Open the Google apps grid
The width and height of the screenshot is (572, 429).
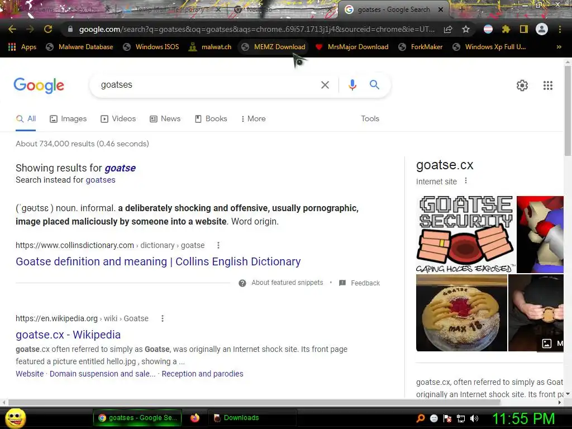pyautogui.click(x=547, y=85)
